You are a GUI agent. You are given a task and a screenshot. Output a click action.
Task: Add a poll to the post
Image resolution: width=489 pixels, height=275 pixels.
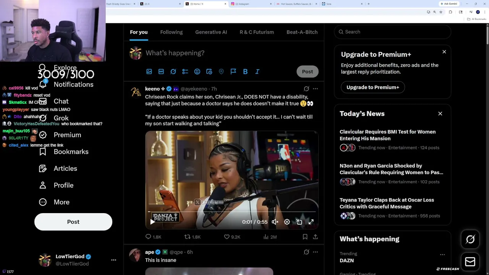tap(185, 71)
